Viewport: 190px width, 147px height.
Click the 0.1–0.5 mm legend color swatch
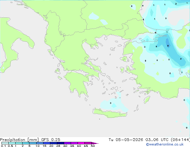(5, 143)
